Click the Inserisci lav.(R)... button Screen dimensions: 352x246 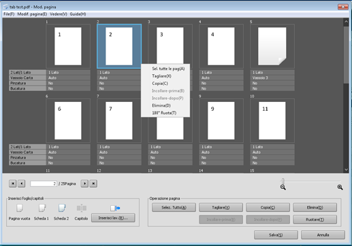point(113,218)
